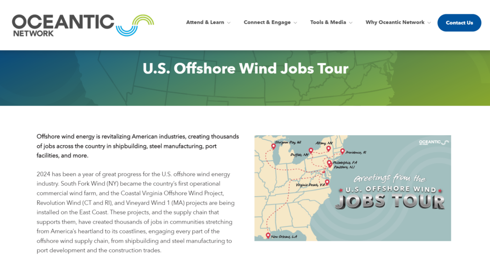490x264 pixels.
Task: Click the white Oceantic logo on map
Action: (434, 142)
